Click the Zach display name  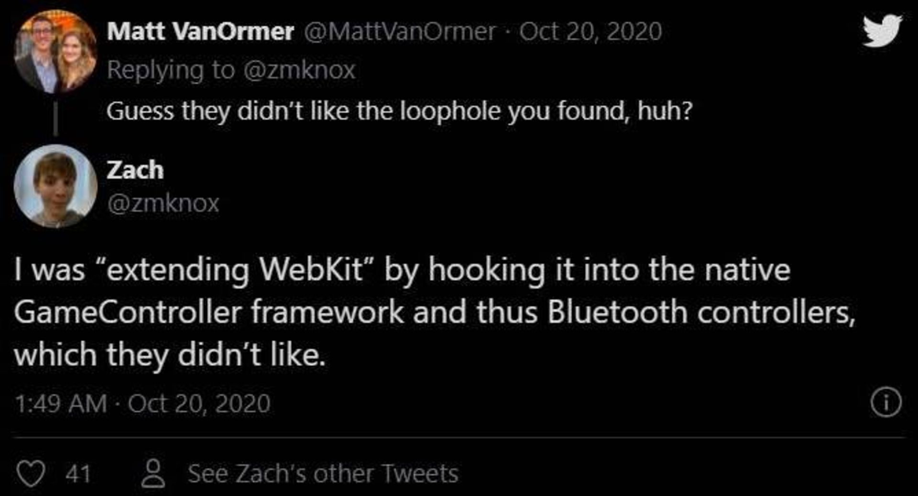pos(135,170)
